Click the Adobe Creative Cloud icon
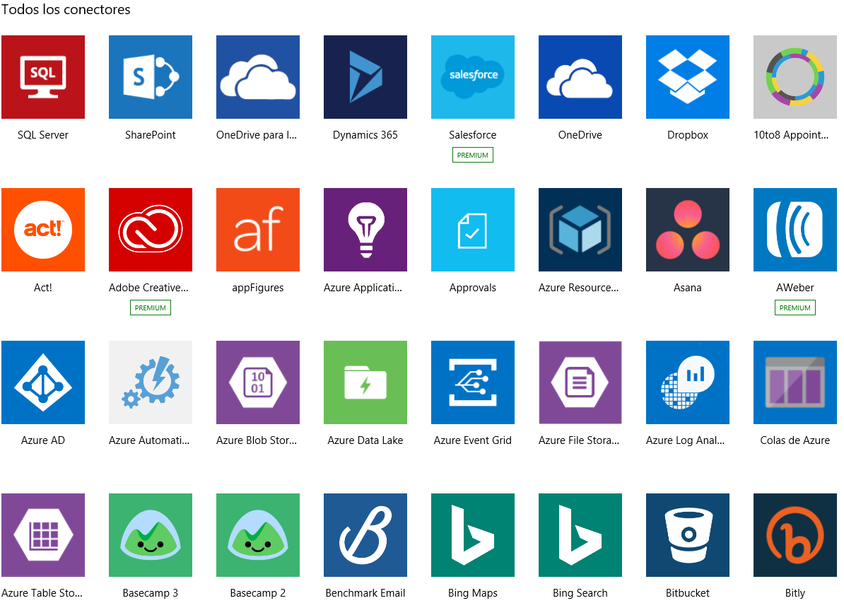The width and height of the screenshot is (844, 603). 151,230
